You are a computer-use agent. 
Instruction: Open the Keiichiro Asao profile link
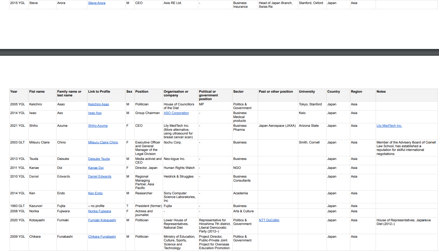point(98,104)
